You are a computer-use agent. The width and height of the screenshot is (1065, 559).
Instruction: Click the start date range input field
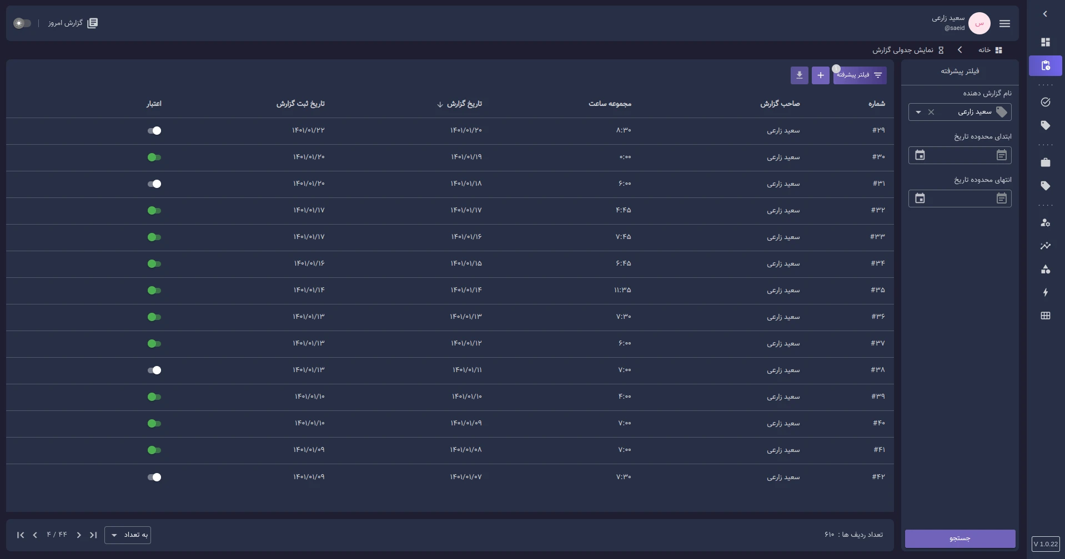960,156
